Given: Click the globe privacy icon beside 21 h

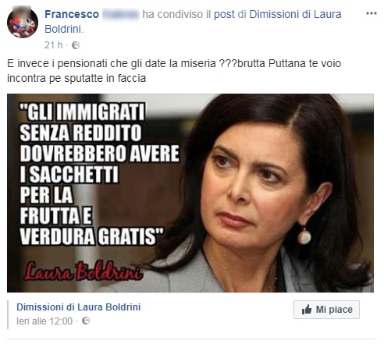Looking at the screenshot, I should tap(76, 45).
